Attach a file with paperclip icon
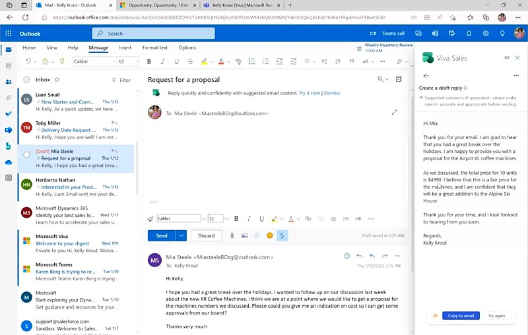Viewport: 528px width, 335px height. (232, 235)
